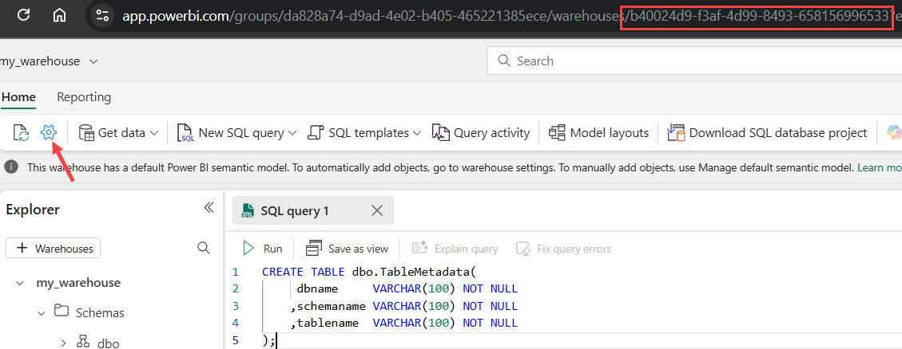Click the Save as view button

pos(348,249)
